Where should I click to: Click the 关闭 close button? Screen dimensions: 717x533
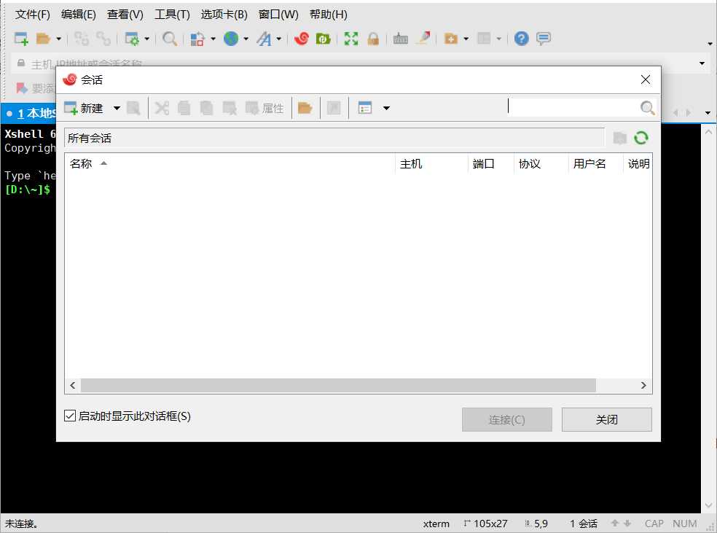(606, 419)
